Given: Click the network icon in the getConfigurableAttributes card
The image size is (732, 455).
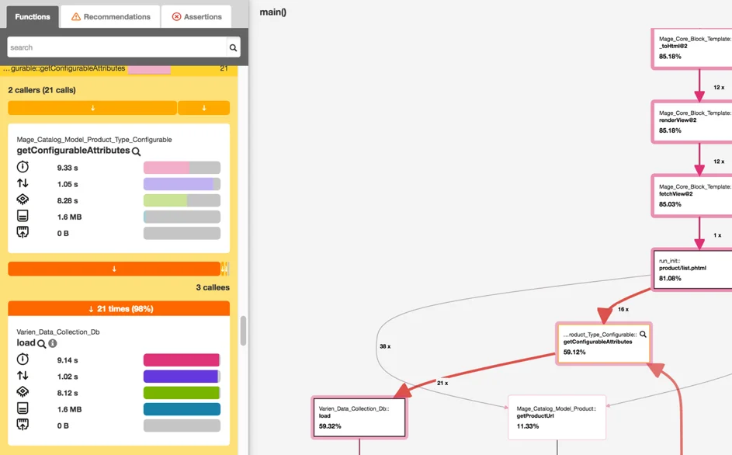Looking at the screenshot, I should 23,233.
